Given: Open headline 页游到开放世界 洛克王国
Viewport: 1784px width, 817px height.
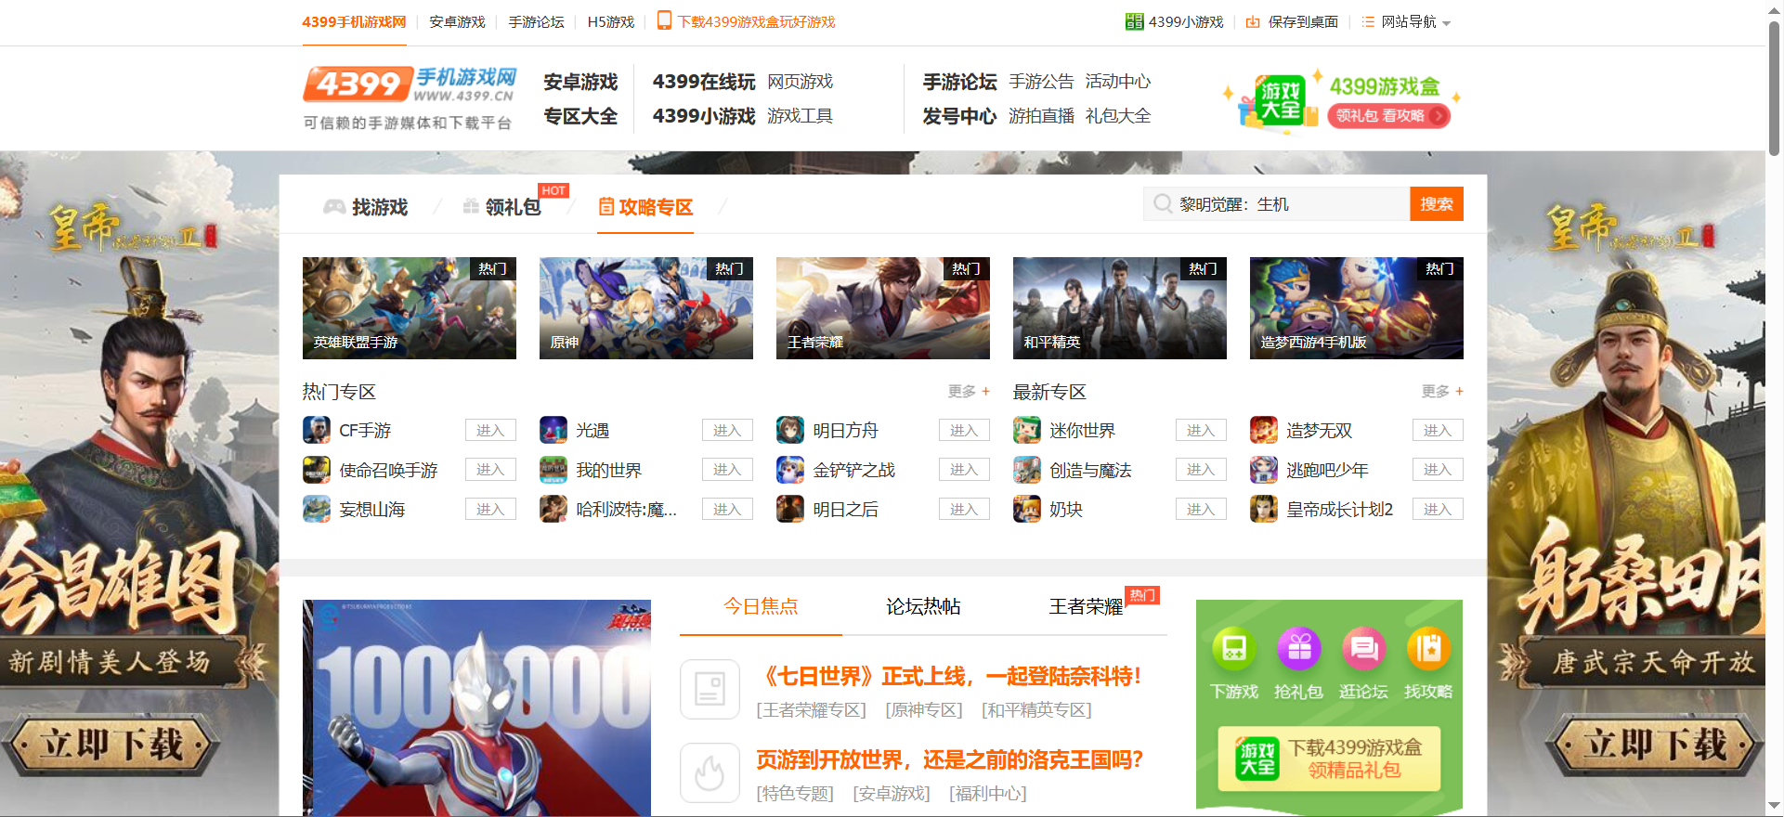Looking at the screenshot, I should point(949,759).
